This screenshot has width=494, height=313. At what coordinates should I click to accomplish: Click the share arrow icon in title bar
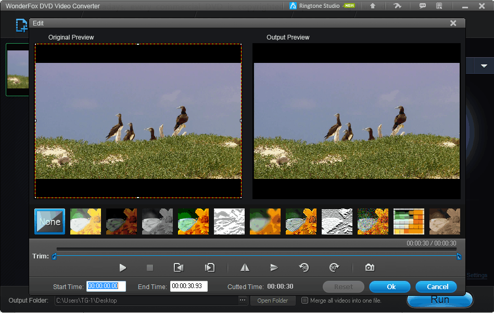(x=398, y=6)
